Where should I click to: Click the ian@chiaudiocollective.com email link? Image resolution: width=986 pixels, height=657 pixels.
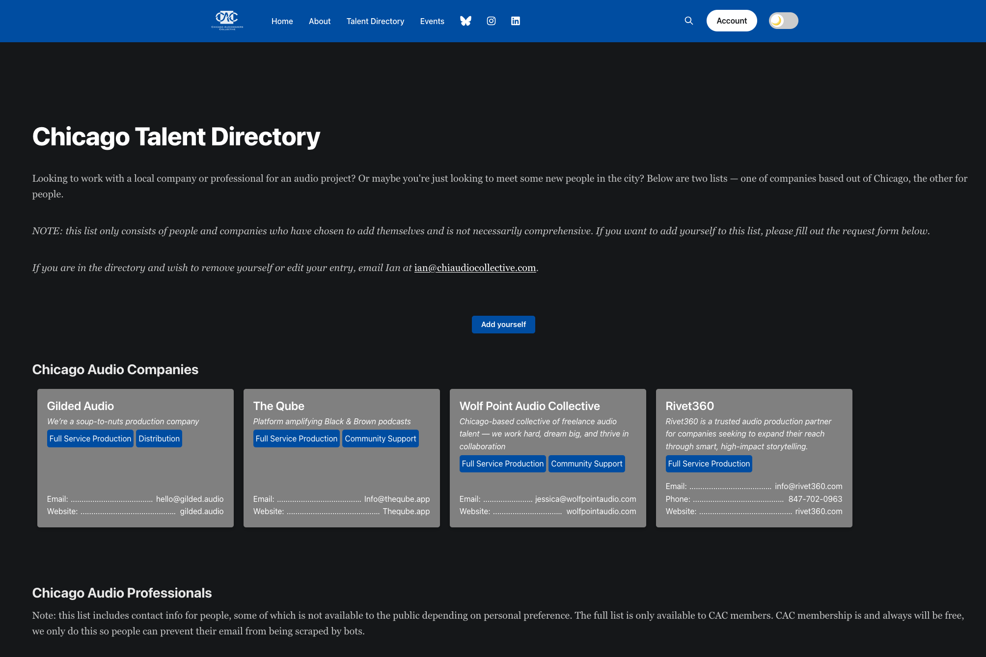475,268
